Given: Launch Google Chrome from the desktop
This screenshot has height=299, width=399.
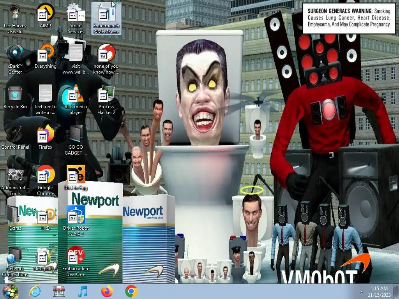Looking at the screenshot, I should (x=45, y=181).
